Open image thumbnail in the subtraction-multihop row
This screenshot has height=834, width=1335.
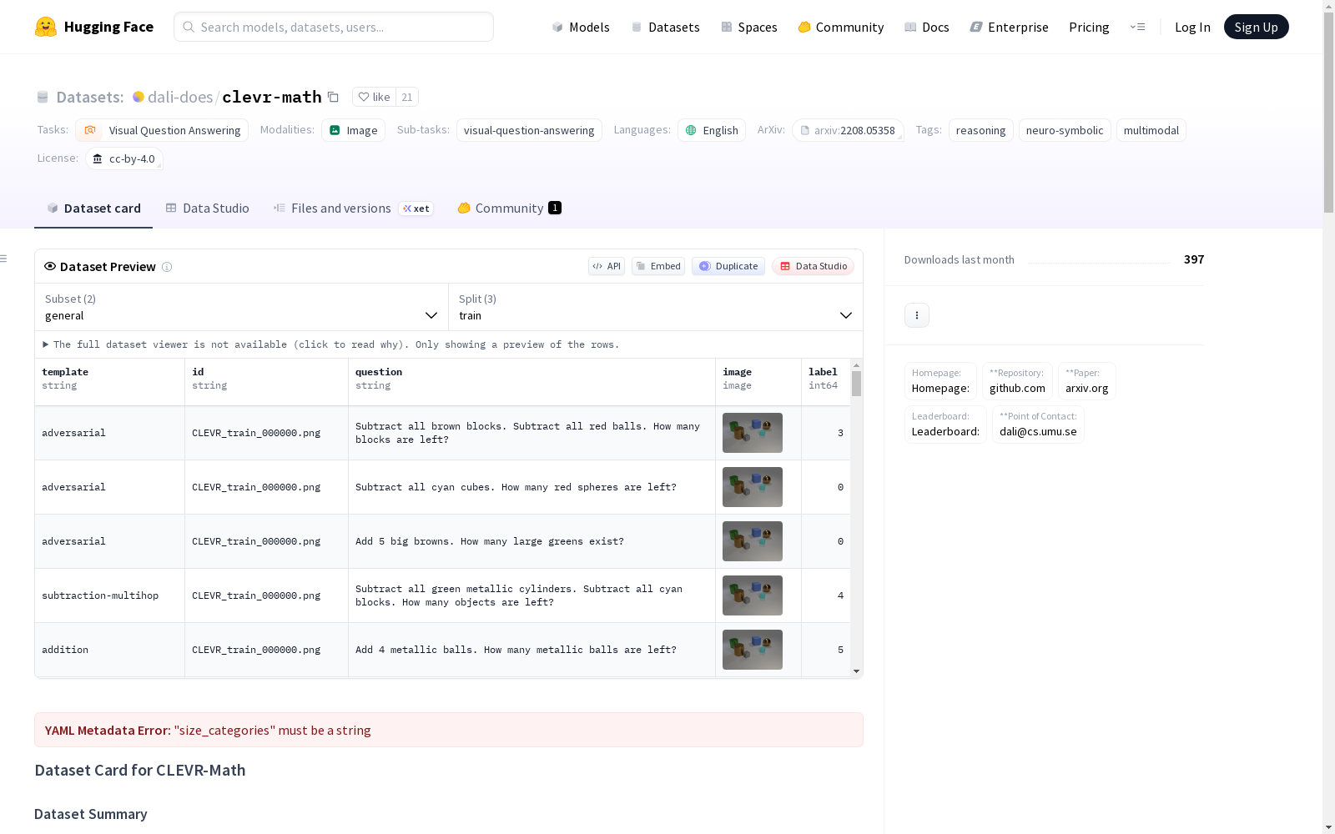click(753, 595)
